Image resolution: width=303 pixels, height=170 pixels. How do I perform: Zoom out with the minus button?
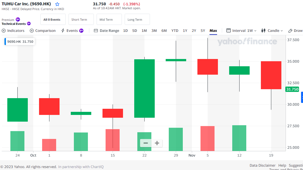coord(146,143)
